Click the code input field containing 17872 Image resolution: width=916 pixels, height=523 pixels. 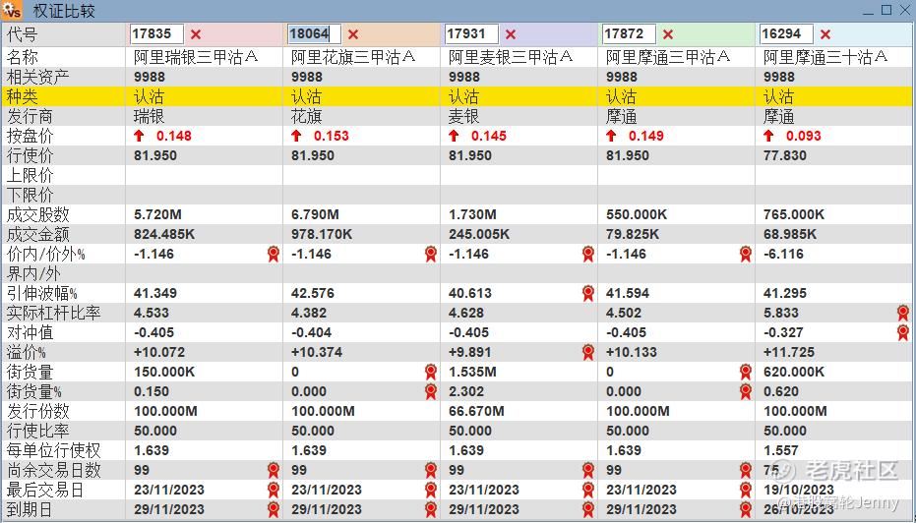click(x=629, y=33)
